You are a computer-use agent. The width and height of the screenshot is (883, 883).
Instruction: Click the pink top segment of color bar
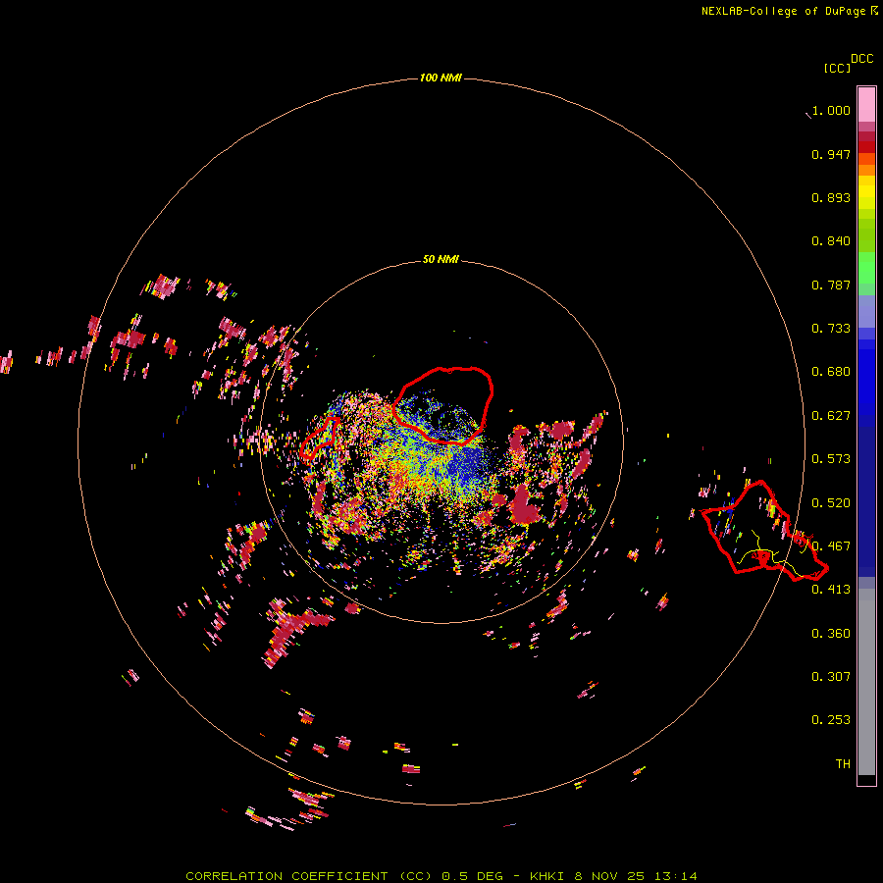pyautogui.click(x=866, y=105)
